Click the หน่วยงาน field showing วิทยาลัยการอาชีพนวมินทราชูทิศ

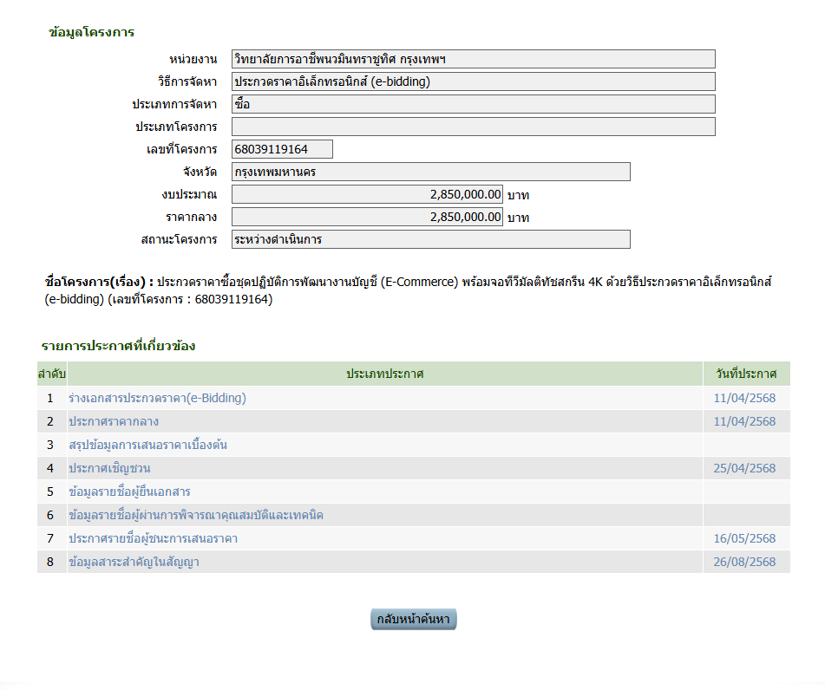(x=474, y=59)
